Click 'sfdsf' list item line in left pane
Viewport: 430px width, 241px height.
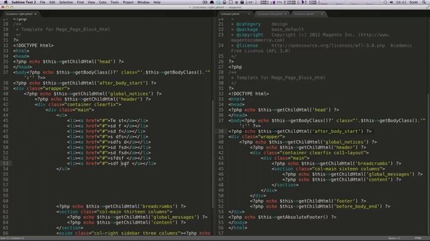(109, 158)
